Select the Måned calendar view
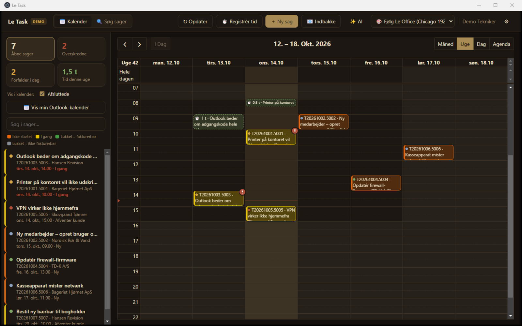 (445, 44)
